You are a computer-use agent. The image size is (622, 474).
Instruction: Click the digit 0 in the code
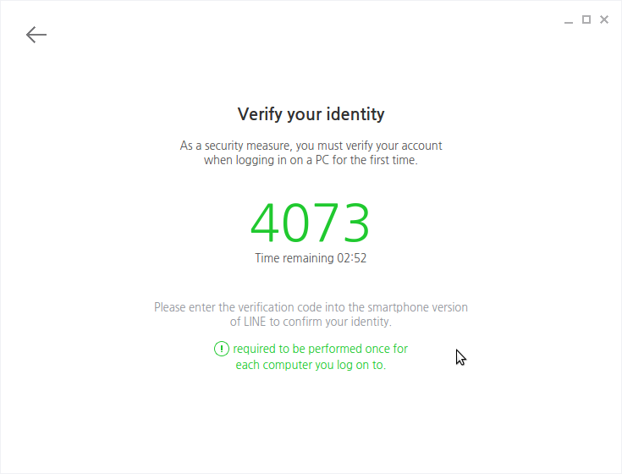pos(296,223)
